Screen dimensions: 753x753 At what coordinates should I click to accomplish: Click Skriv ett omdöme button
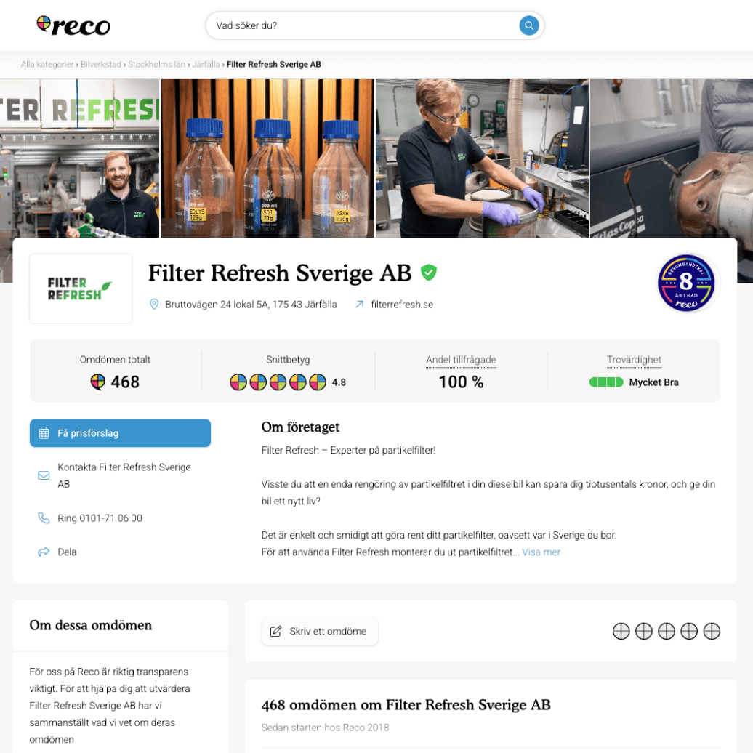coord(319,631)
